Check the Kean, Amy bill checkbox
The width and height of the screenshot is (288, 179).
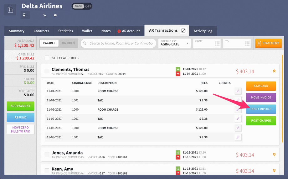pos(47,171)
